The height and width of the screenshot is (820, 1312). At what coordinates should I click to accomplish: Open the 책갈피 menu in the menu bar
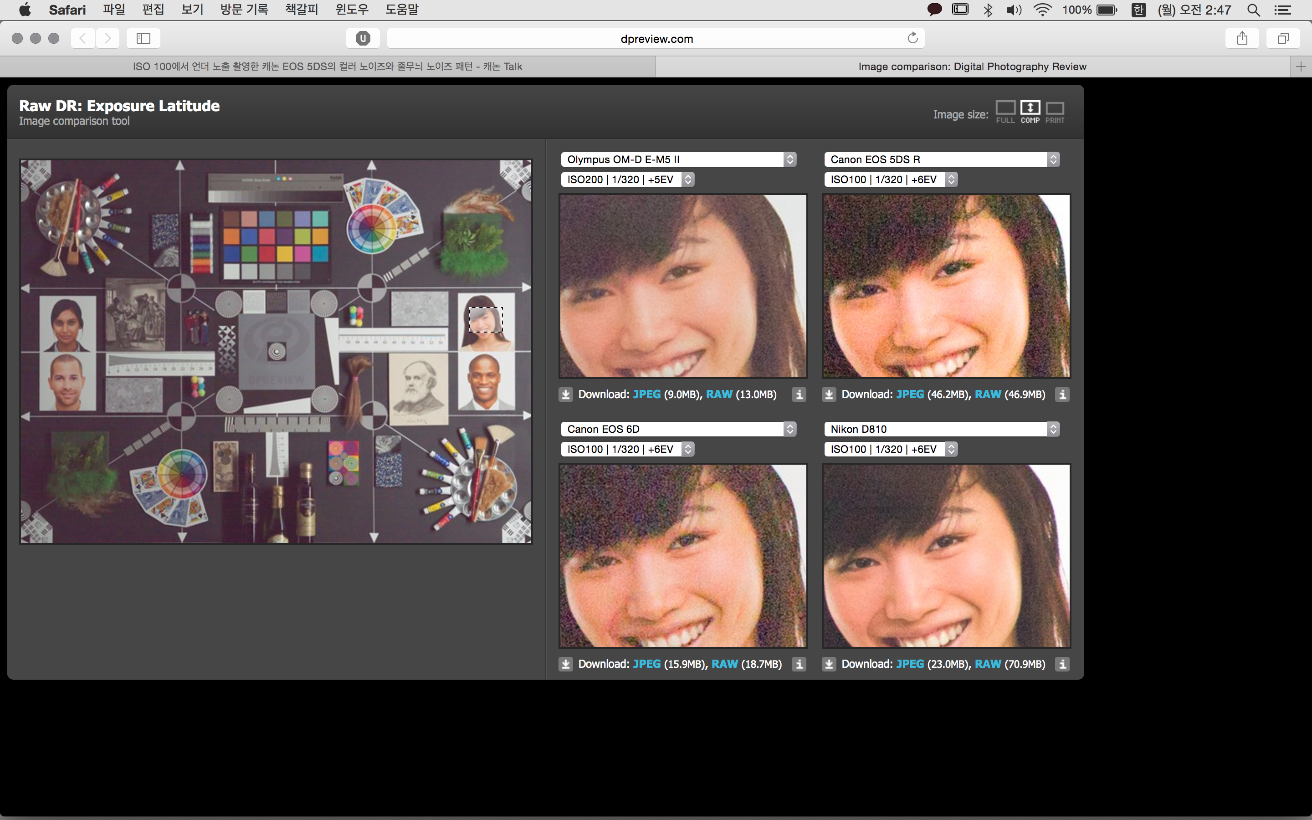point(302,9)
